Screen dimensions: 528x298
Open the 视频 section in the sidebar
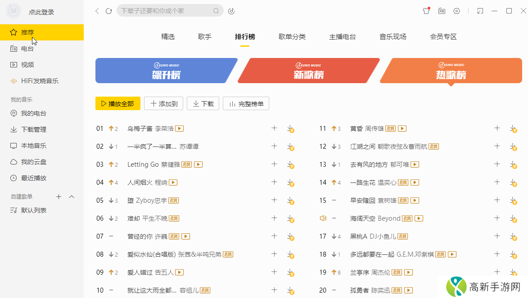pyautogui.click(x=28, y=64)
